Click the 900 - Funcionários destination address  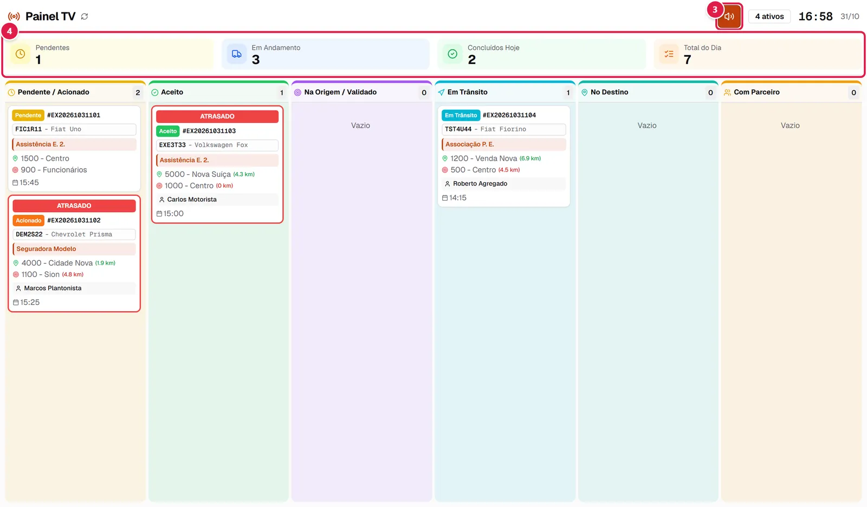54,170
